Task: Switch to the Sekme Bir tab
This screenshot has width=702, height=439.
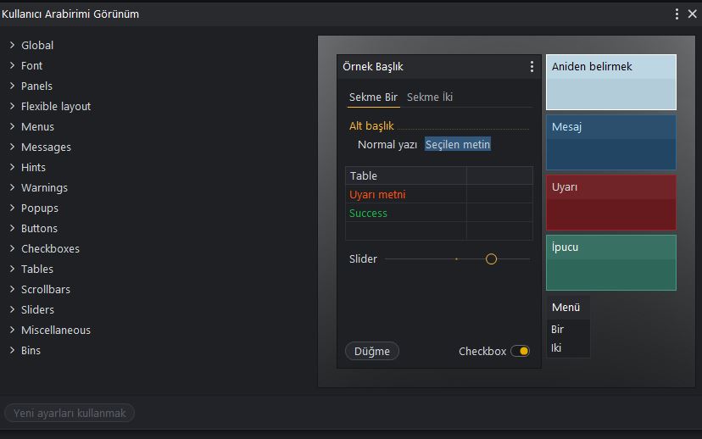Action: pos(373,97)
